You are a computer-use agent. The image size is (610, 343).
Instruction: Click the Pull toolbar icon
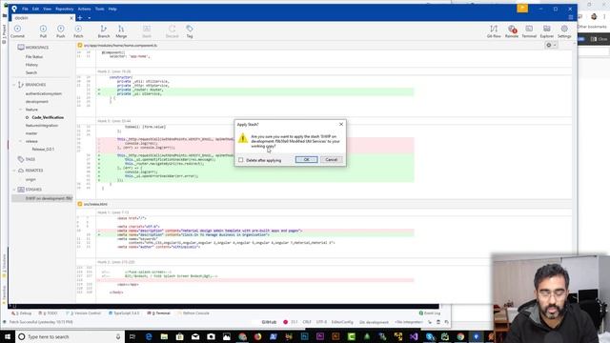click(x=43, y=31)
